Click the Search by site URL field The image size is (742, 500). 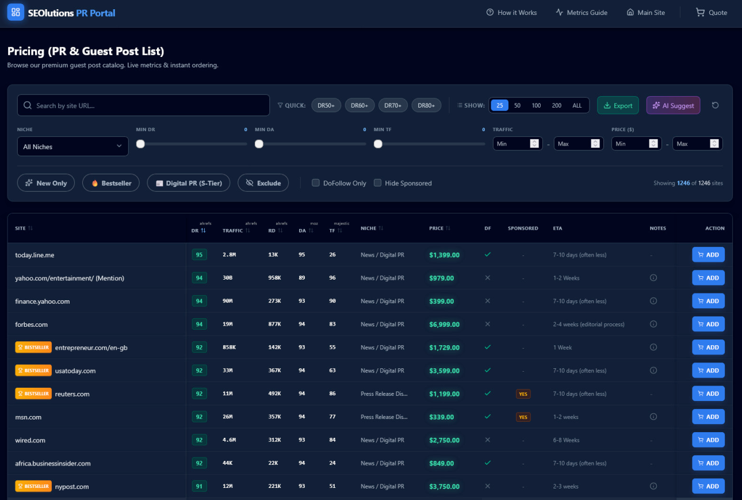click(x=143, y=105)
